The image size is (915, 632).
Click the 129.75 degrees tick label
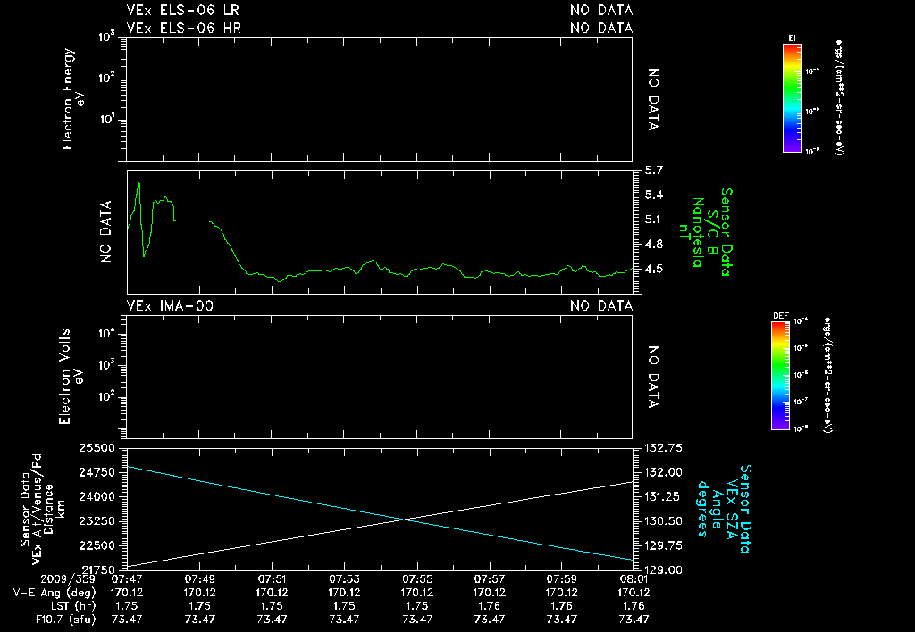(x=664, y=545)
